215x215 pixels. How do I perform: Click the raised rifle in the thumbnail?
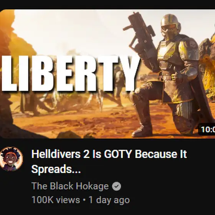click(x=141, y=40)
